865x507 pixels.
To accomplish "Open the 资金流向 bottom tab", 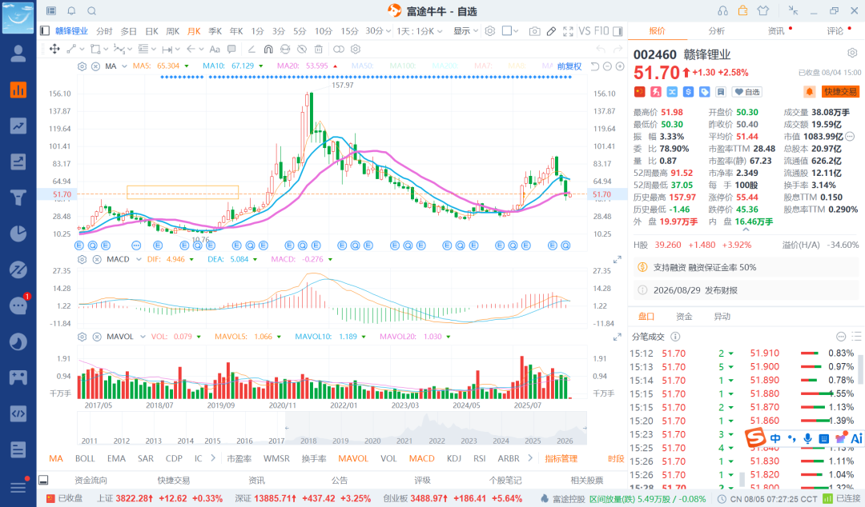I will click(91, 480).
